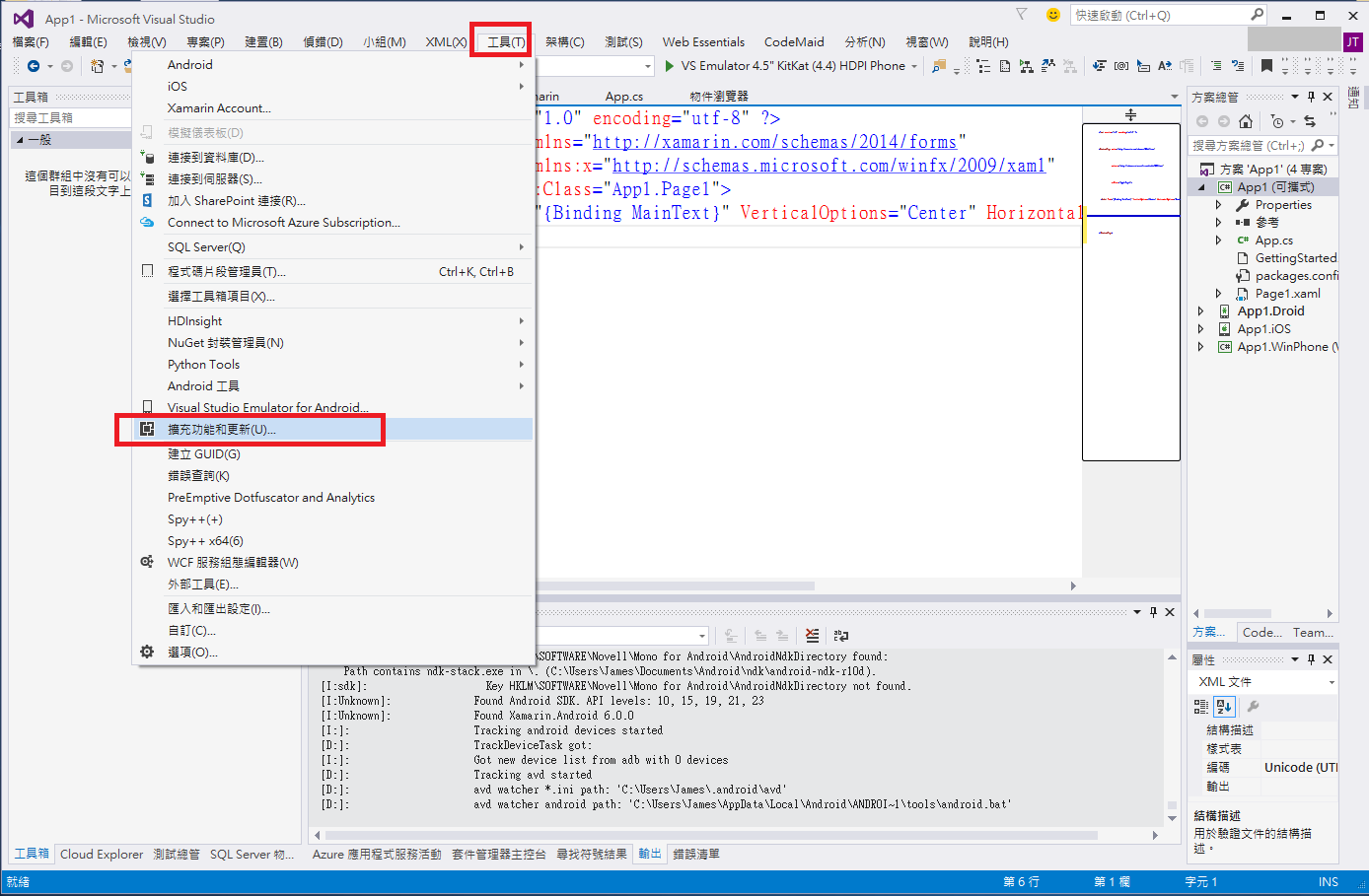1369x896 pixels.
Task: Select App1.WinPhone project in Solution Explorer
Action: click(1287, 347)
